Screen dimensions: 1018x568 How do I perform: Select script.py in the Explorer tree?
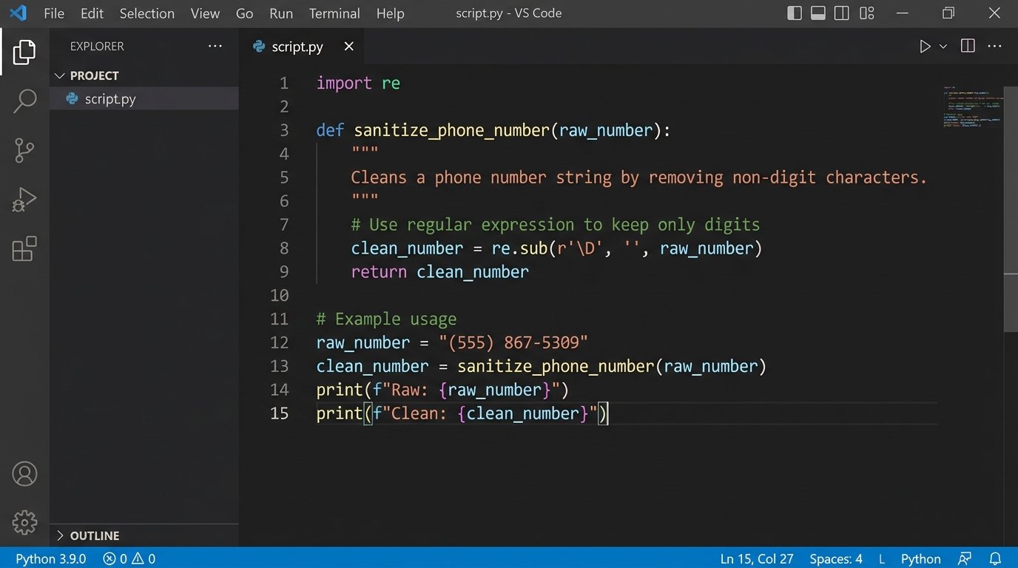coord(109,98)
